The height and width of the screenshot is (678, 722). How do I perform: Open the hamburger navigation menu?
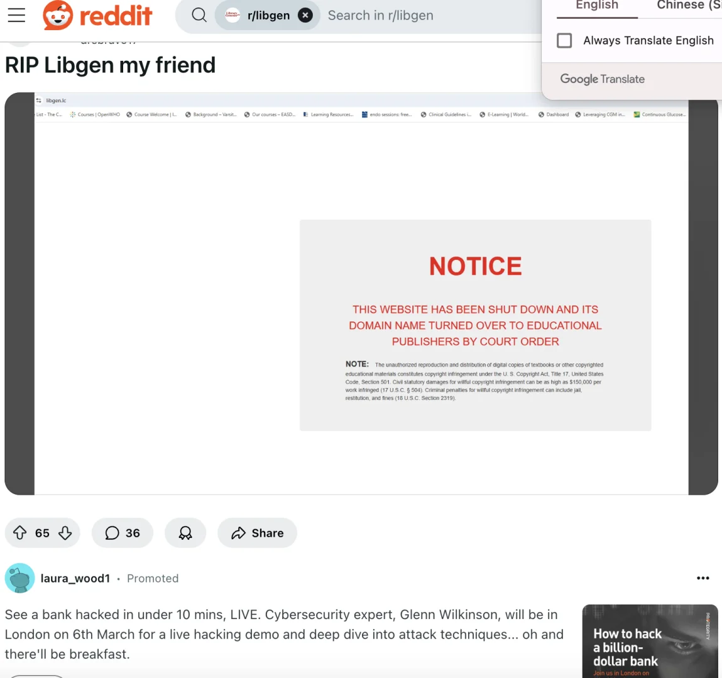(16, 15)
